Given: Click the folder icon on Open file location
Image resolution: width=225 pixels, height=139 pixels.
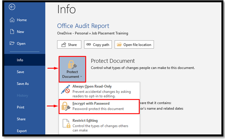Looking at the screenshot, I should pos(119,44).
